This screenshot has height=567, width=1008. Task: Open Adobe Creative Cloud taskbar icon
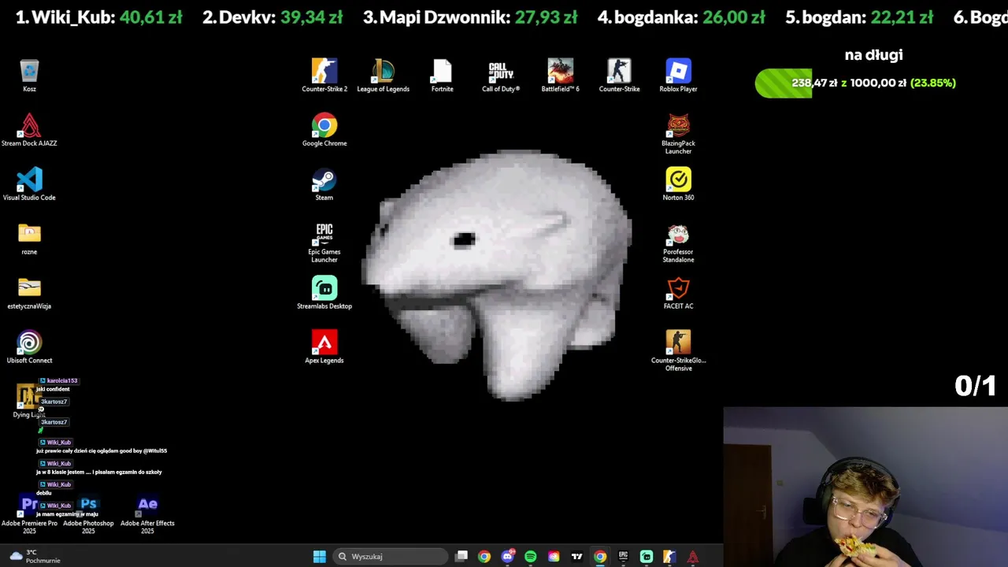pyautogui.click(x=554, y=557)
